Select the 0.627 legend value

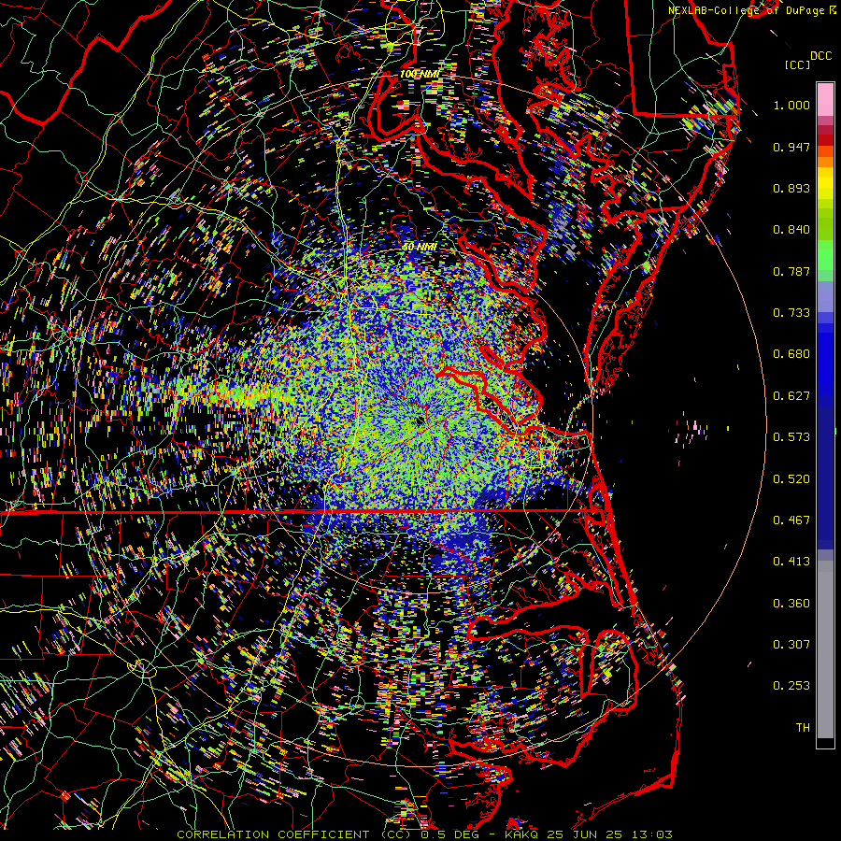click(791, 396)
